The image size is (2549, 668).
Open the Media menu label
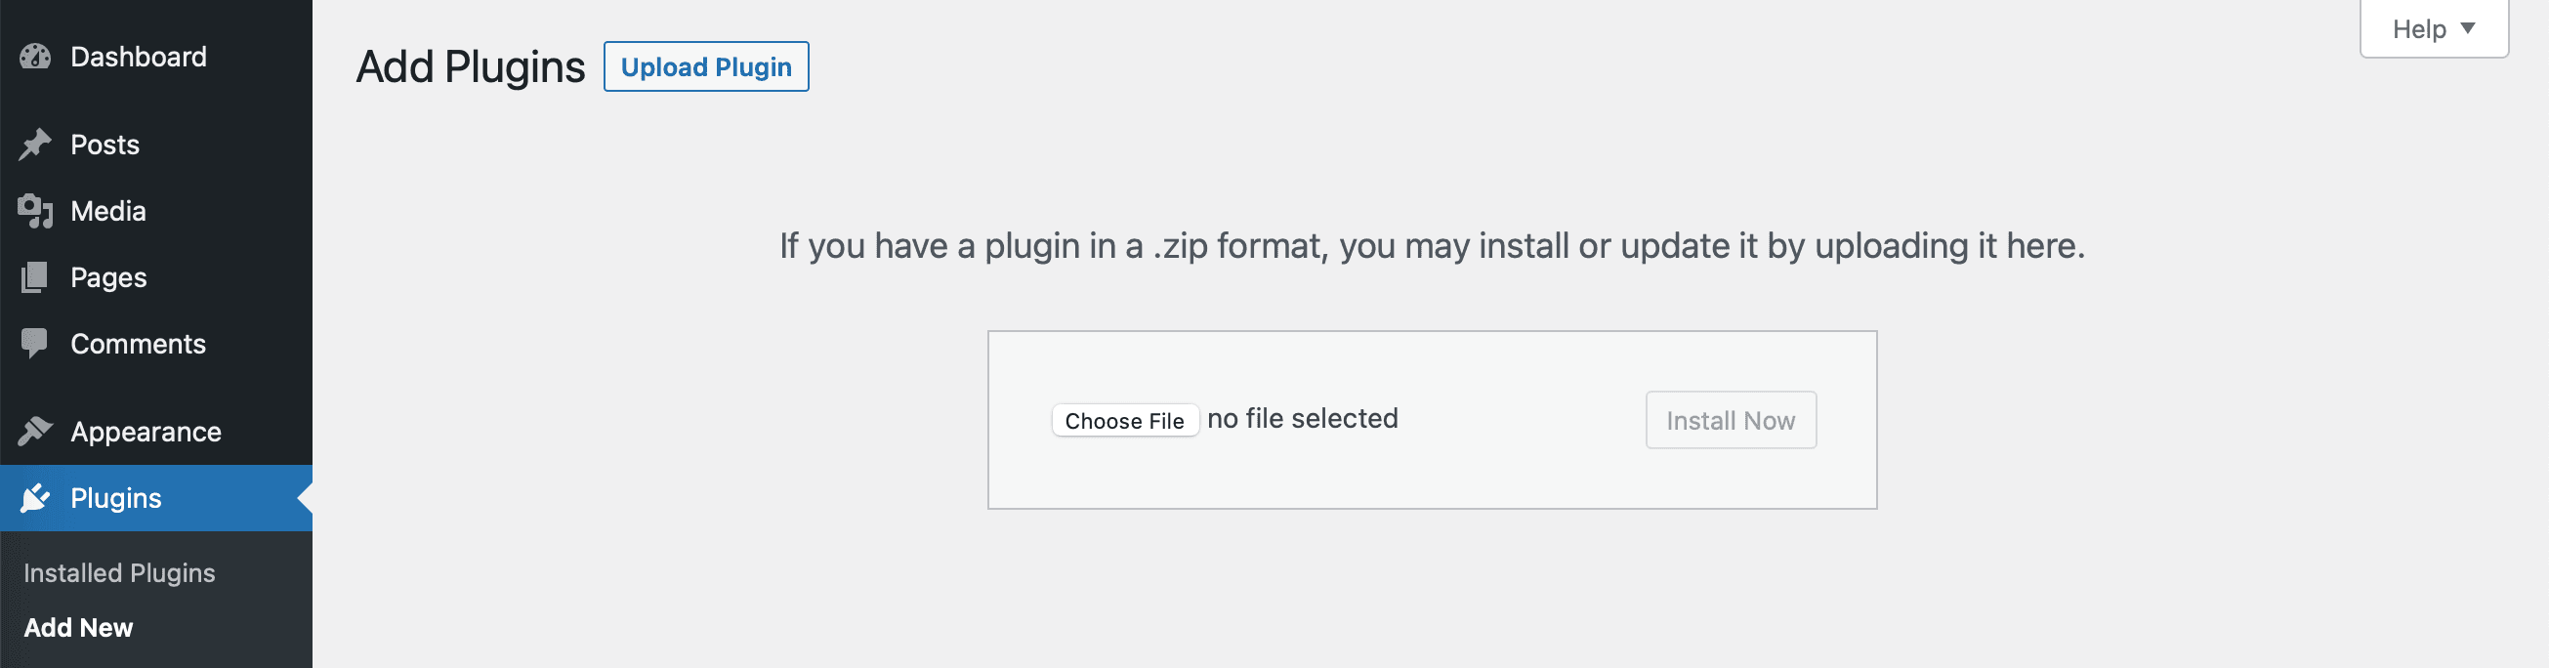(107, 211)
